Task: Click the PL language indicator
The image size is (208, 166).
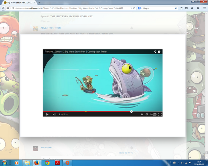Action: pos(171,163)
